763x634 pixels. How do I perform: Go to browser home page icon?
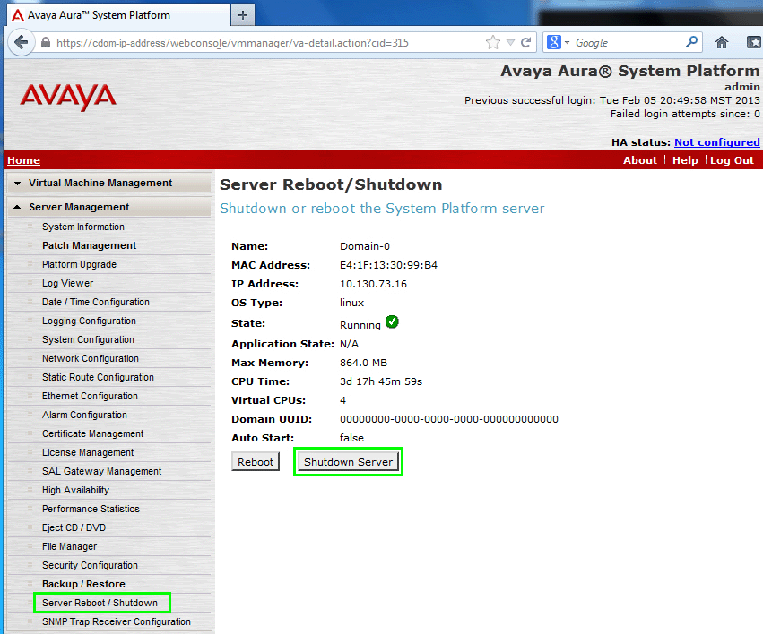[722, 43]
